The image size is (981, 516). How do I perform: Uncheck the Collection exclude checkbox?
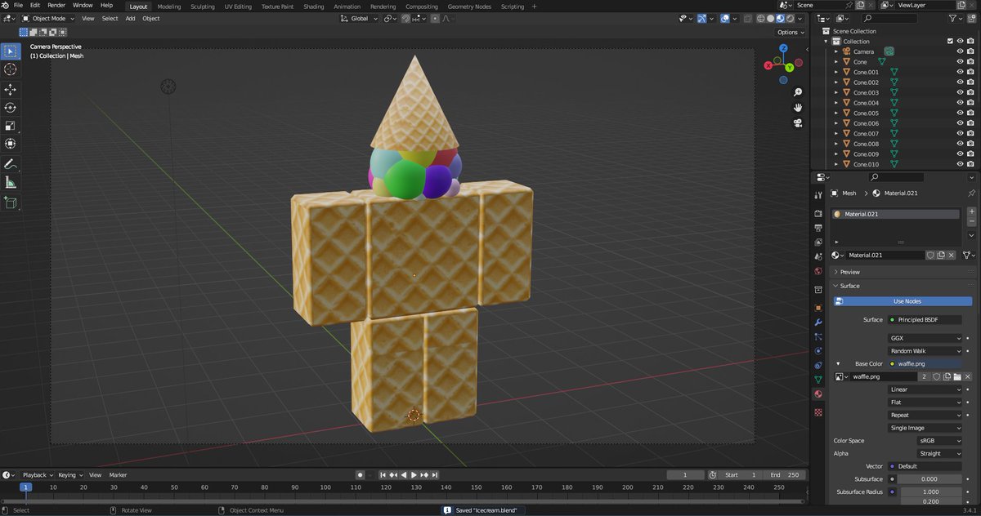(x=950, y=41)
